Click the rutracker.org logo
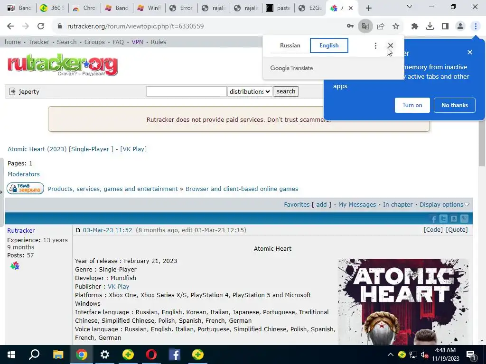This screenshot has width=486, height=364. (63, 64)
